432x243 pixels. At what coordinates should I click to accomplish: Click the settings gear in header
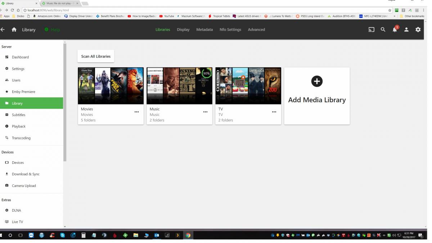point(418,30)
